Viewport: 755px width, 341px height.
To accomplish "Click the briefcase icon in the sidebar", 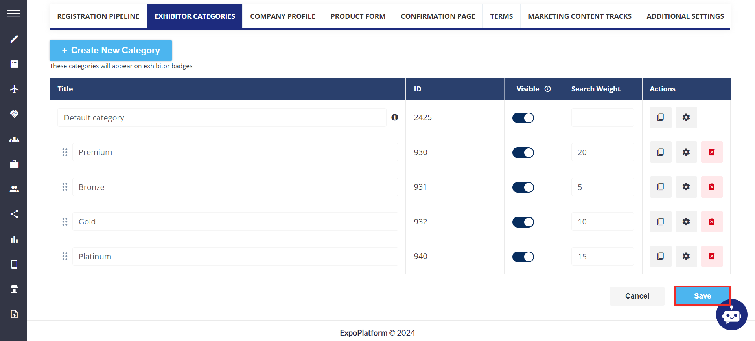I will point(14,164).
